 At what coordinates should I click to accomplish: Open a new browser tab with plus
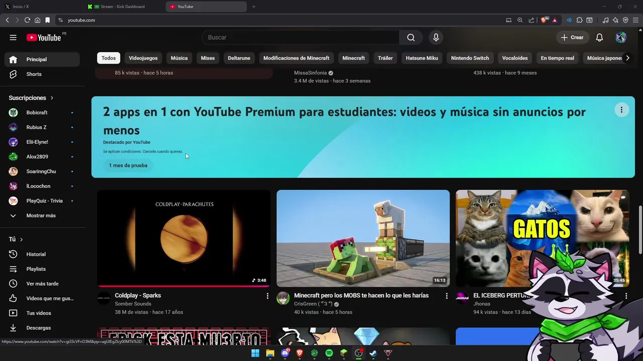(254, 7)
